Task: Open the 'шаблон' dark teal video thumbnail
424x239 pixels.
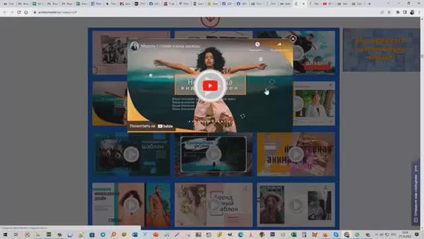Action: 131,154
